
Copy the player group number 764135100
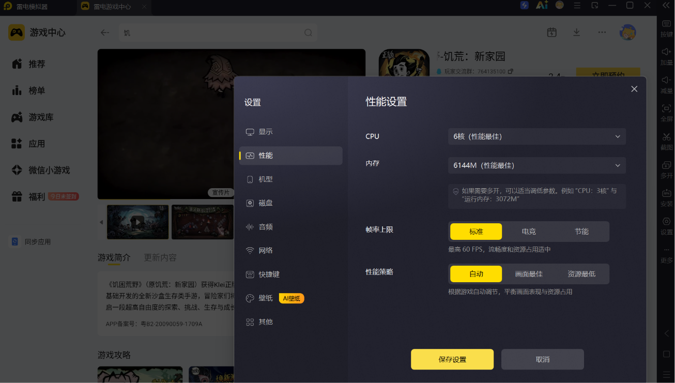tap(511, 71)
